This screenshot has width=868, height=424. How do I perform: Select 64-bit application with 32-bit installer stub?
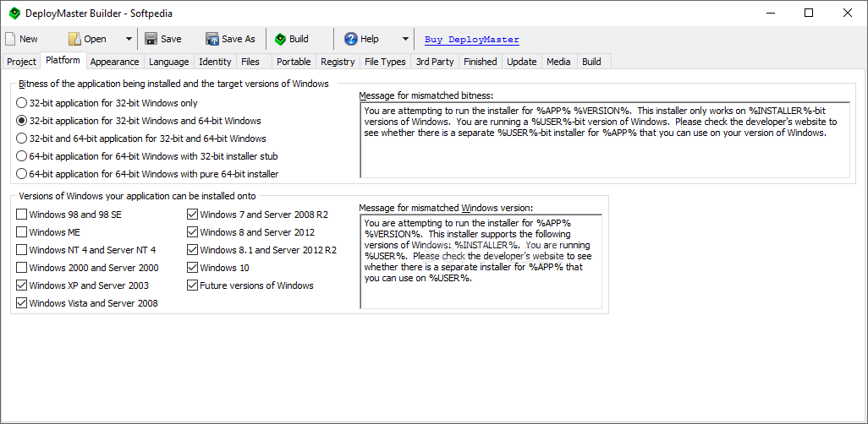pyautogui.click(x=147, y=156)
